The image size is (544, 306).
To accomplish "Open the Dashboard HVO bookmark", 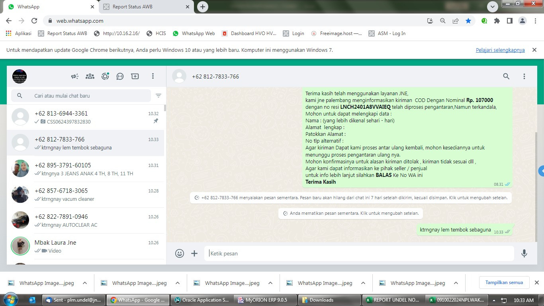I will (x=249, y=33).
